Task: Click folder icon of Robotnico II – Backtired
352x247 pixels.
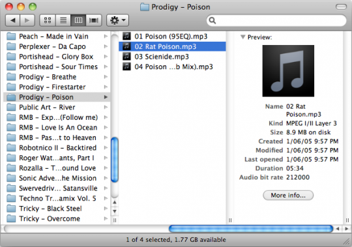Action: (x=11, y=148)
